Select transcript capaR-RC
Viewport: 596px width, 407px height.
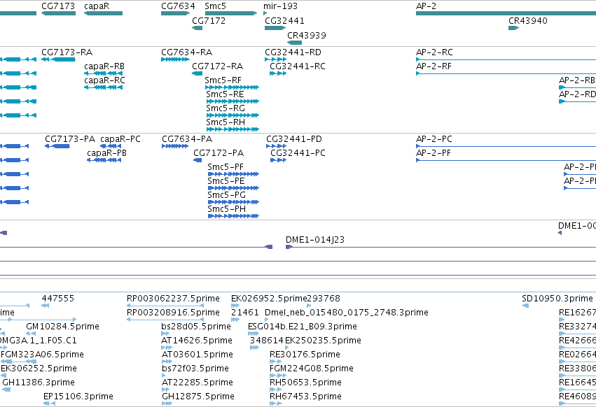point(104,80)
